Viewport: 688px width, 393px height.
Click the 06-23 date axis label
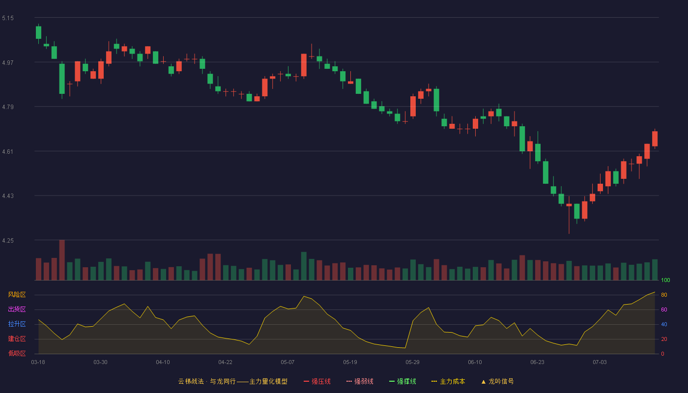(537, 362)
